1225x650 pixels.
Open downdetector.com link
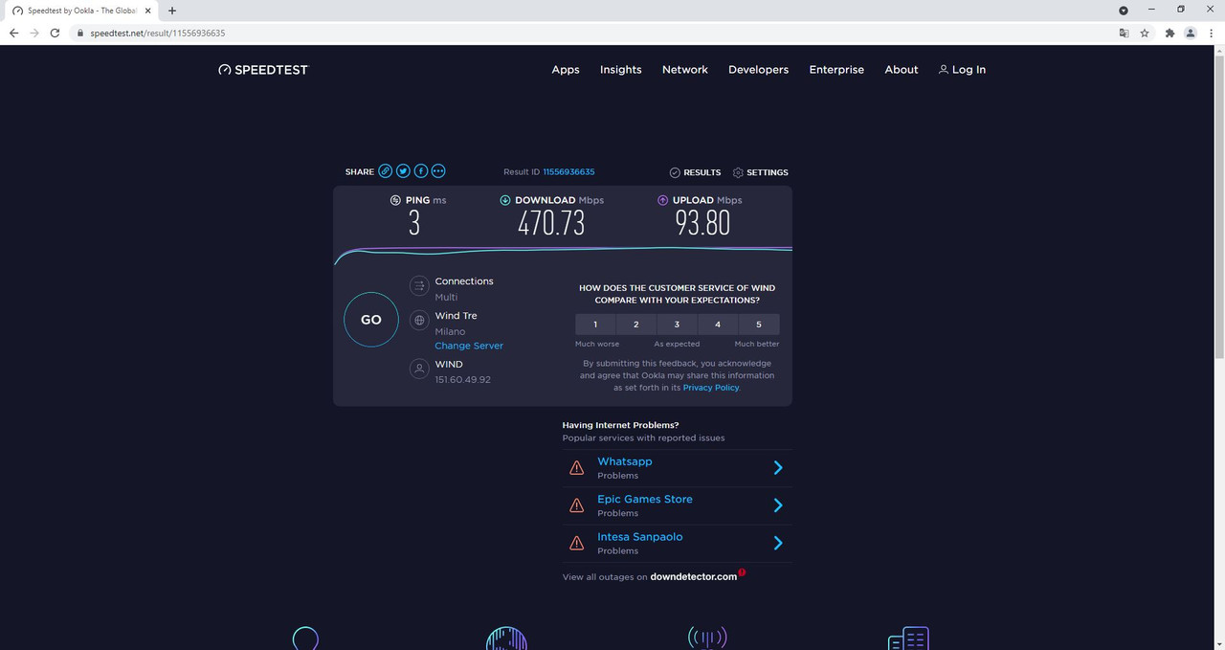[x=694, y=576]
